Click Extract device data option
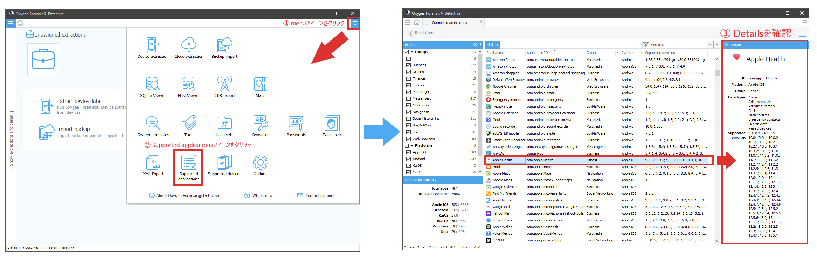This screenshot has height=257, width=817. coord(83,106)
